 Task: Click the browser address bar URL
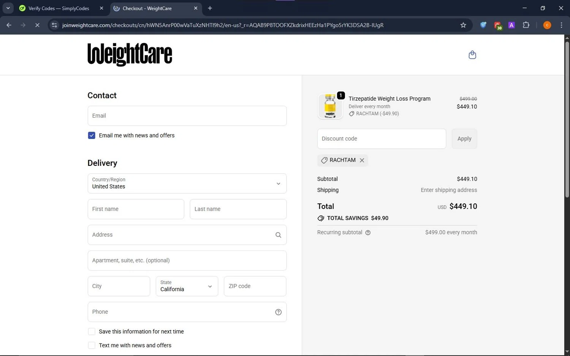(223, 25)
